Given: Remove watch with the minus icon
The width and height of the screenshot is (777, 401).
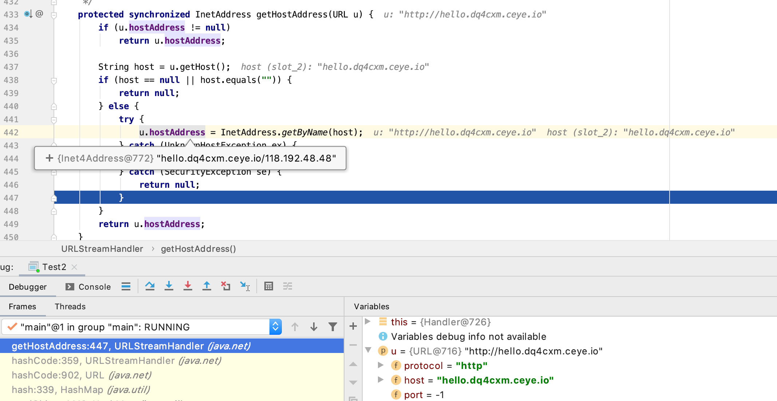Looking at the screenshot, I should click(353, 345).
